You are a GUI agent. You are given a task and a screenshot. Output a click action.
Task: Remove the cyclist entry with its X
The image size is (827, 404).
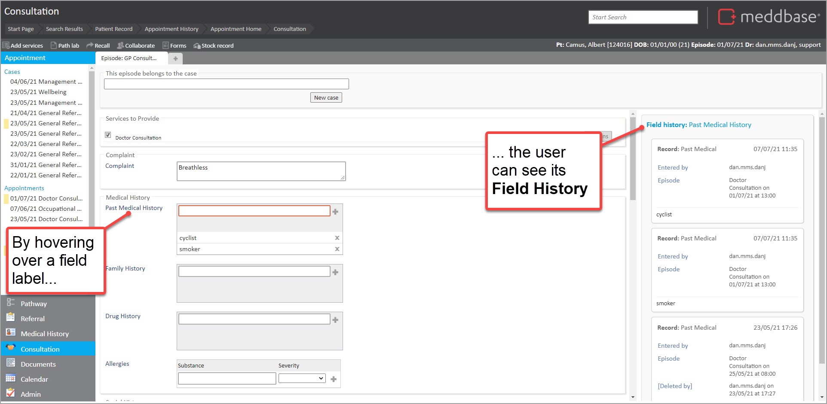click(x=337, y=238)
